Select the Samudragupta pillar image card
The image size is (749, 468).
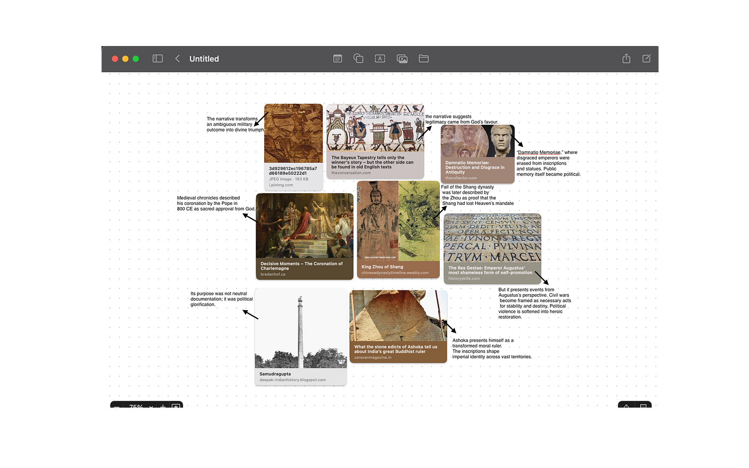click(x=301, y=337)
